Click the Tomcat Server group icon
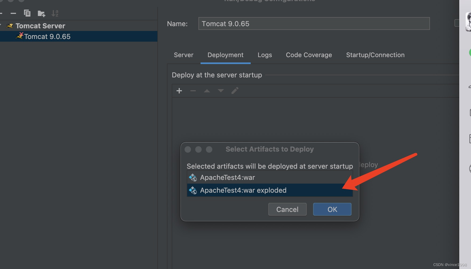Screen dimensions: 471x269 point(10,26)
